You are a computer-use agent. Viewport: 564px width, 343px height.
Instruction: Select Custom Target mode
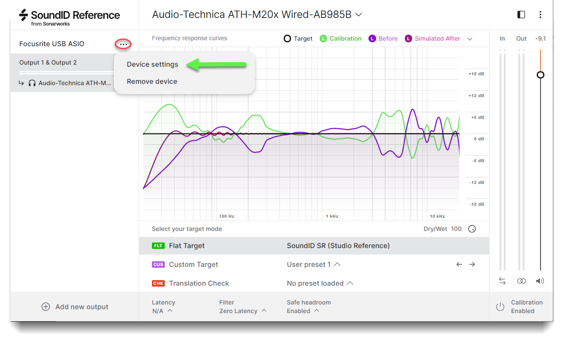(x=193, y=265)
